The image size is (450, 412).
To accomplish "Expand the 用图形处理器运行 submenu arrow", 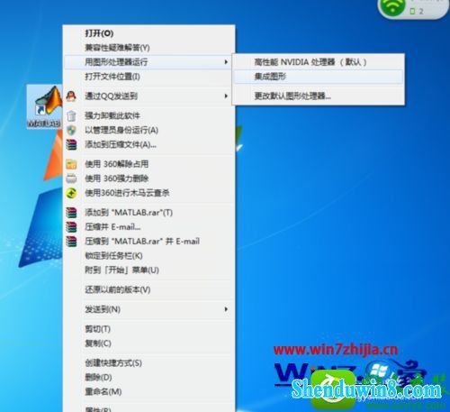I will 226,62.
